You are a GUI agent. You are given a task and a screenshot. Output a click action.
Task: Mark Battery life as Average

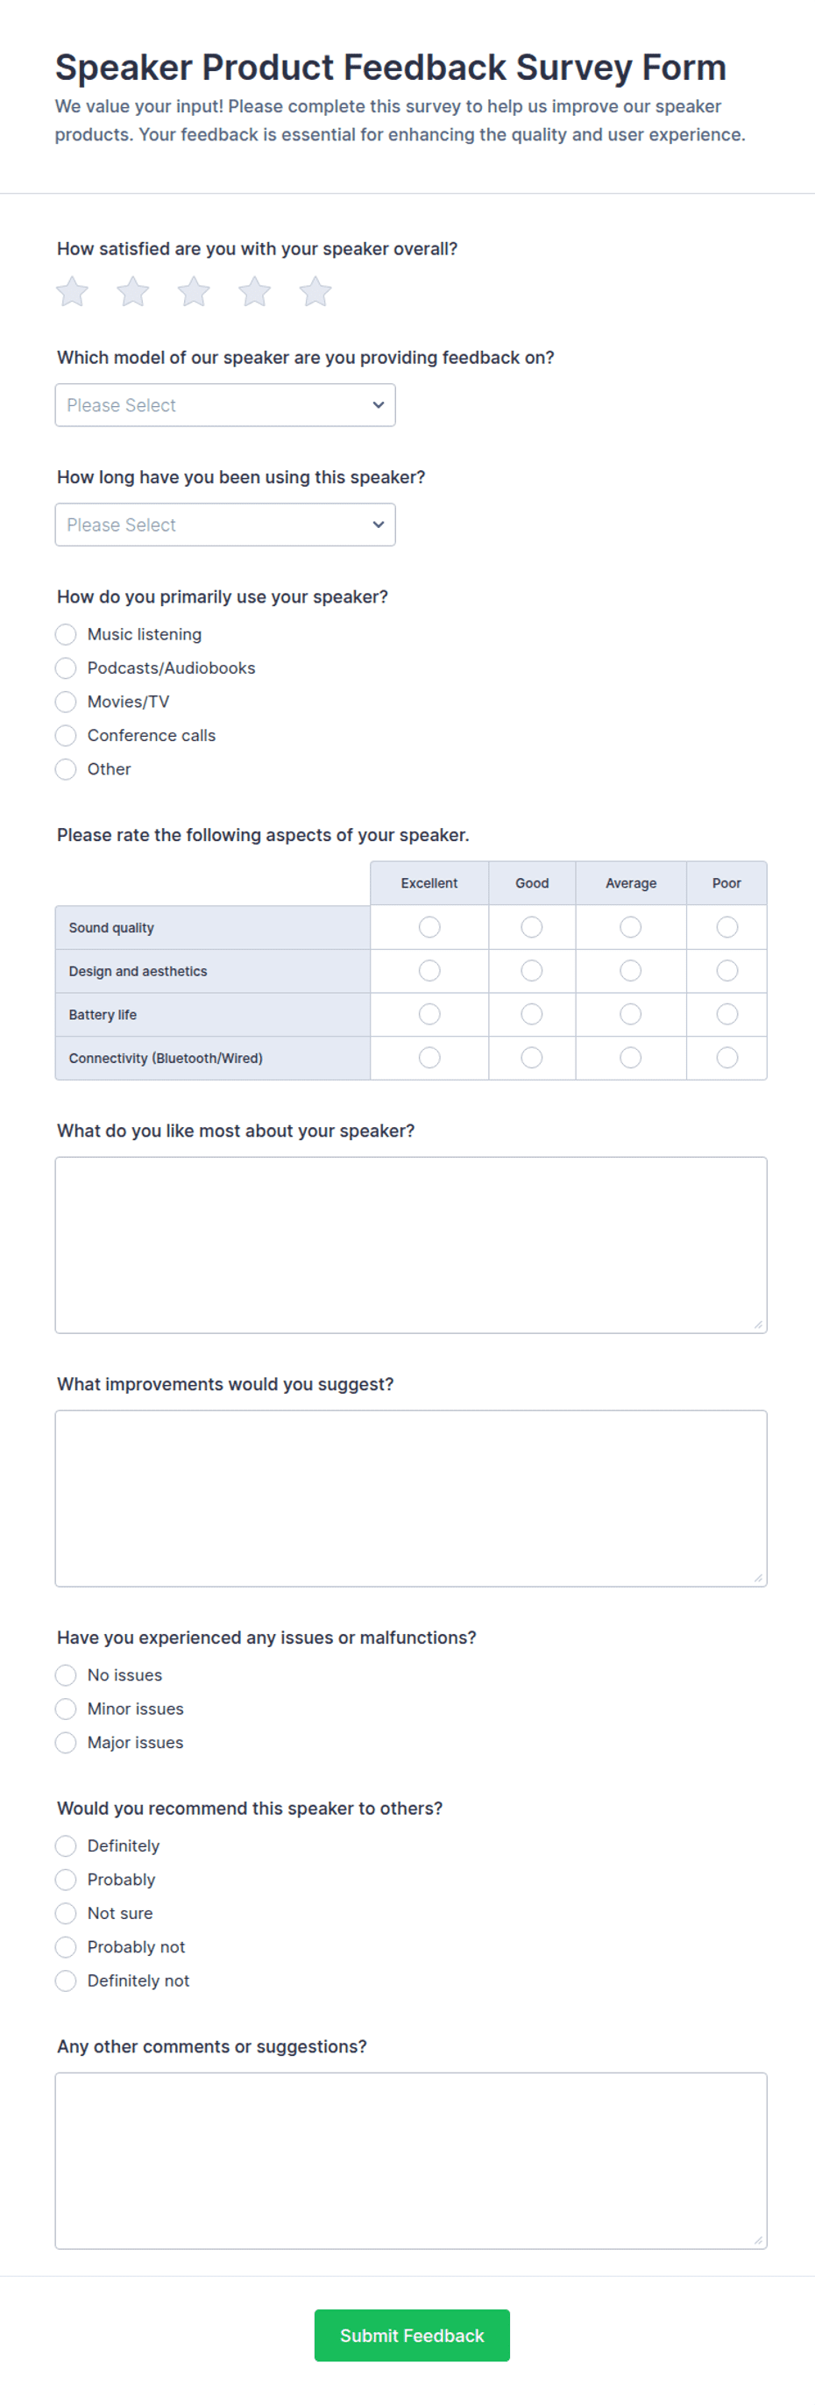pyautogui.click(x=630, y=1014)
